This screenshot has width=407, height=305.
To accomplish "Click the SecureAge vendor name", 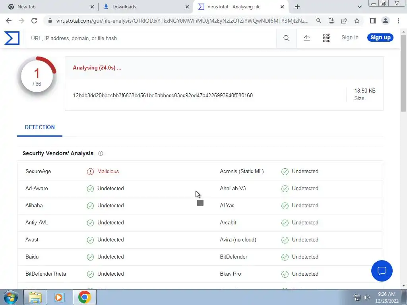I will pos(38,172).
